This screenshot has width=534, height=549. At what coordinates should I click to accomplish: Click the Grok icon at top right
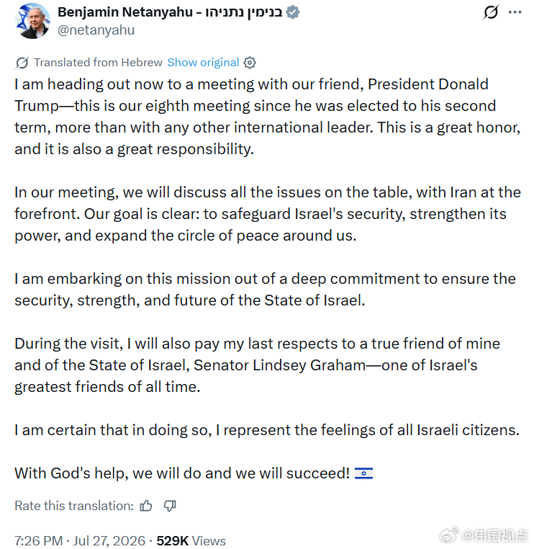(491, 12)
